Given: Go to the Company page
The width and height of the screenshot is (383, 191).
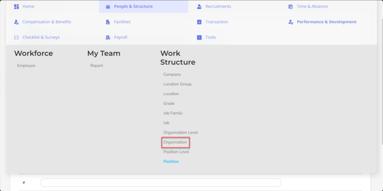Looking at the screenshot, I should click(172, 74).
